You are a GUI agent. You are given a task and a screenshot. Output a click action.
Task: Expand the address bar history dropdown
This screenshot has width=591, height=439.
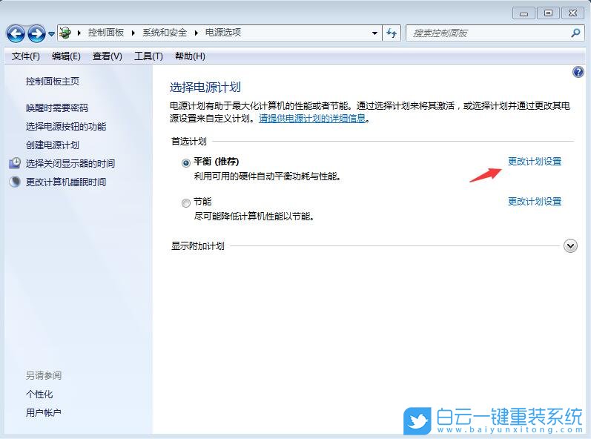pos(374,33)
